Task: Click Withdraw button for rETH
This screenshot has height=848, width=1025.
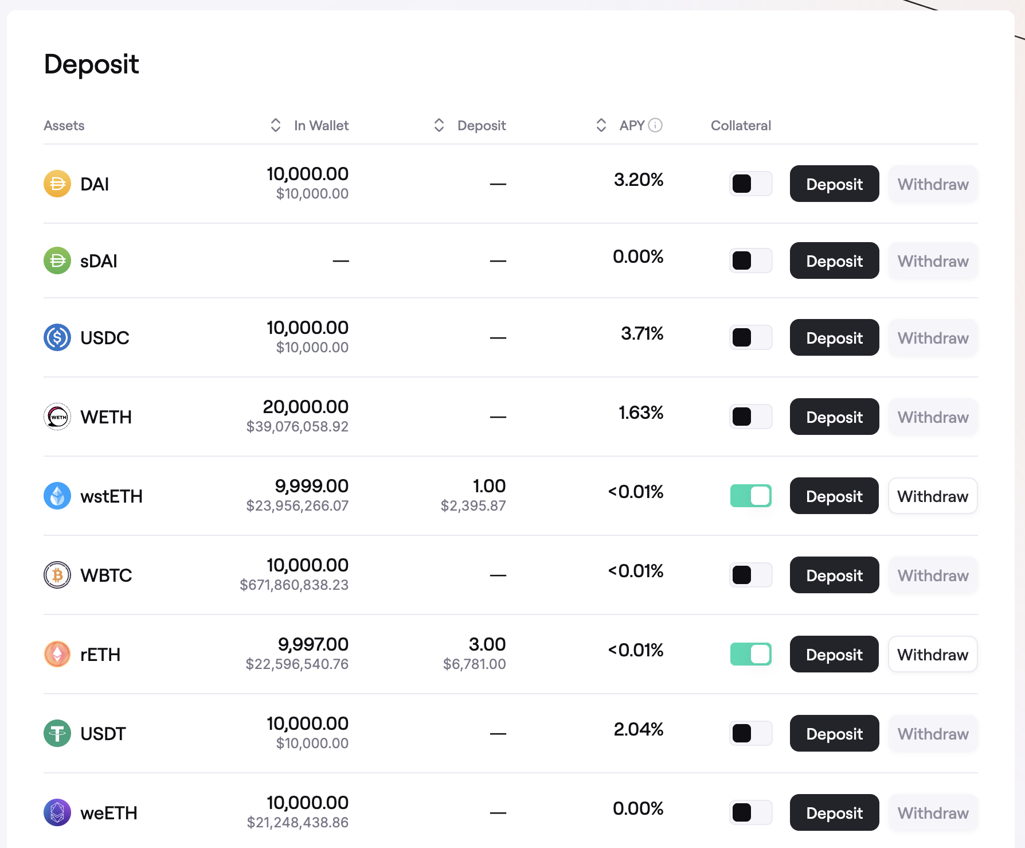Action: pyautogui.click(x=932, y=654)
